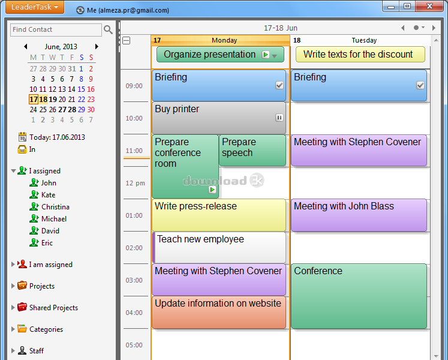Click the pause icon on Buy printer

[279, 118]
